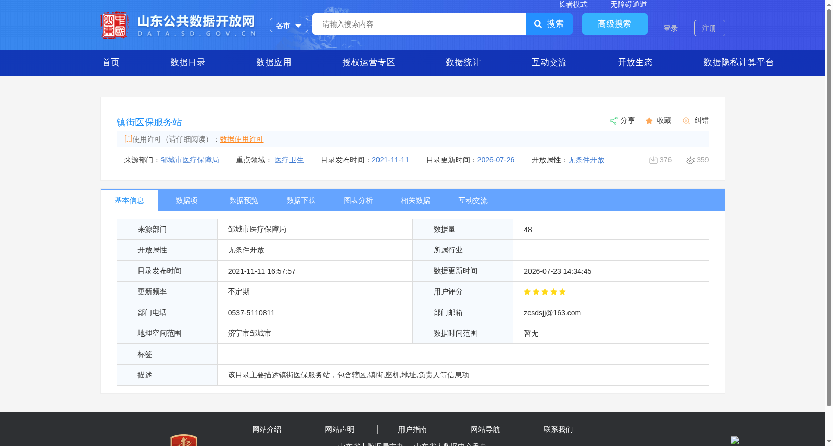Click the 搜索 search button
Screen dimensions: 833x446
pyautogui.click(x=549, y=24)
